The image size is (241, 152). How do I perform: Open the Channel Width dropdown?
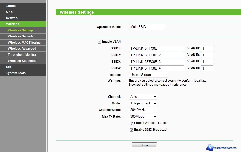[x=143, y=110]
